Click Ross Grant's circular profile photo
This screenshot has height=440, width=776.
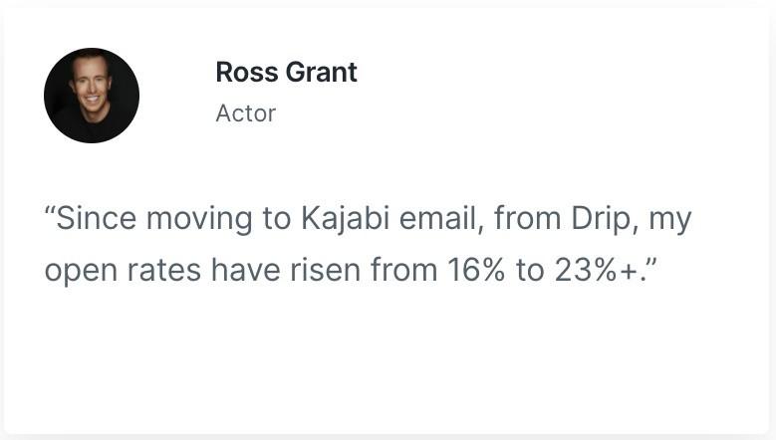tap(92, 96)
